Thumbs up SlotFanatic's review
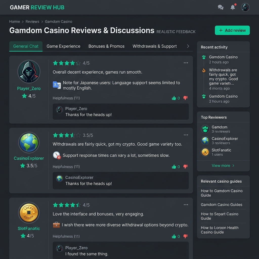The height and width of the screenshot is (259, 259). click(x=174, y=236)
